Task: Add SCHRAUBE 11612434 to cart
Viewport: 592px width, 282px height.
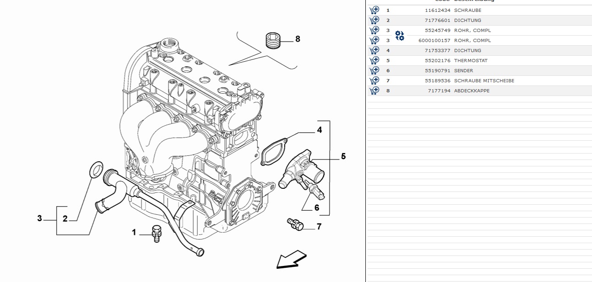Action: [374, 10]
